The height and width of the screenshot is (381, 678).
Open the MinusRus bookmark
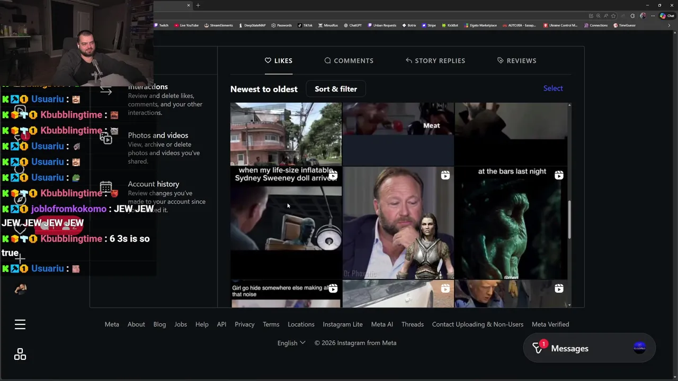pyautogui.click(x=328, y=25)
